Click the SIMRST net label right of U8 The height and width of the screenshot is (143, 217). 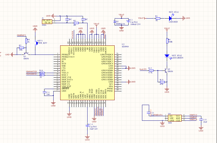point(193,117)
